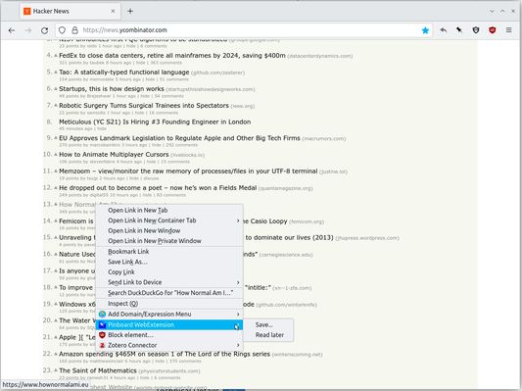Screen dimensions: 522x391
Task: Choose Open Link in New Private Window
Action: click(169, 241)
